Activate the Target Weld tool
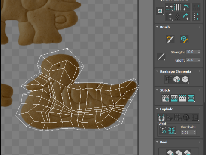This screenshot has height=155, width=206. [163, 130]
